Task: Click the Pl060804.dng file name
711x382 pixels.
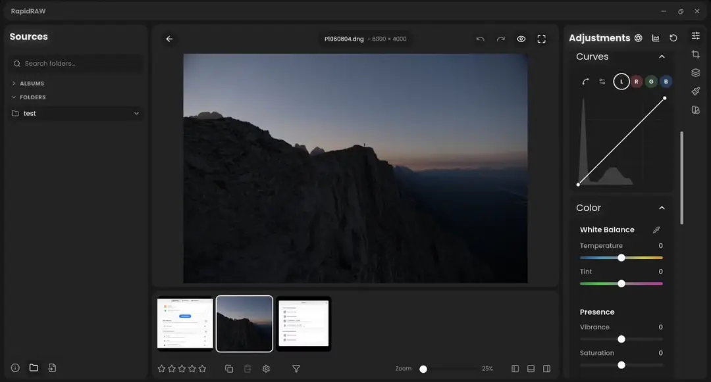Action: (344, 39)
